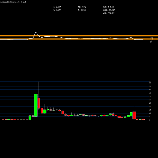Click the 15 price axis label
Image resolution: width=158 pixels, height=158 pixels.
[150, 110]
